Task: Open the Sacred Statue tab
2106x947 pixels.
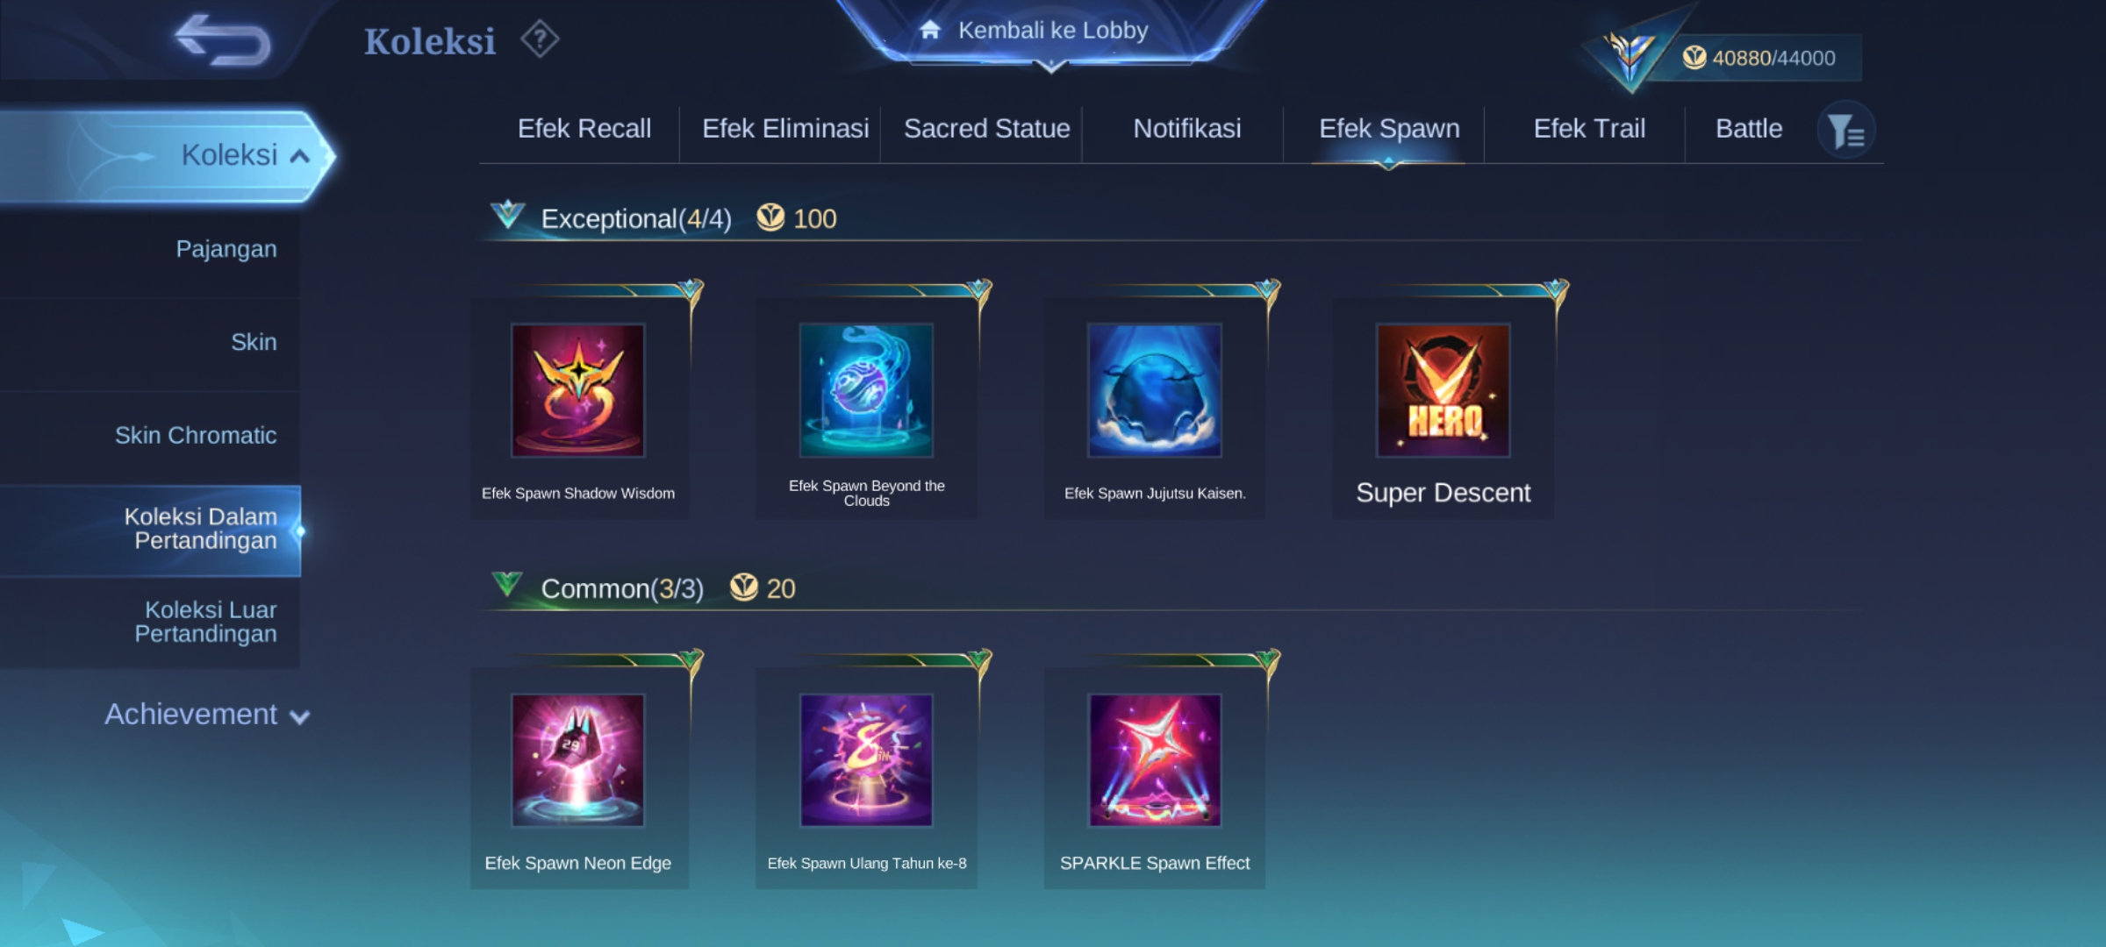Action: [x=987, y=129]
